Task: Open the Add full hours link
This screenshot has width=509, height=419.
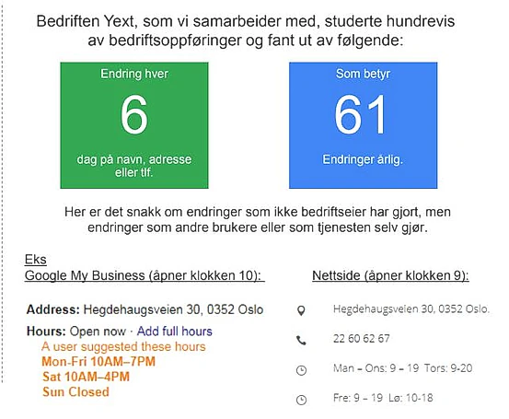Action: (x=175, y=332)
